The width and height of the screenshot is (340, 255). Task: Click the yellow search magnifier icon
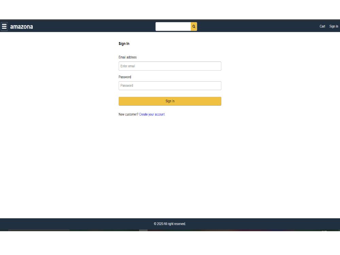tap(194, 26)
